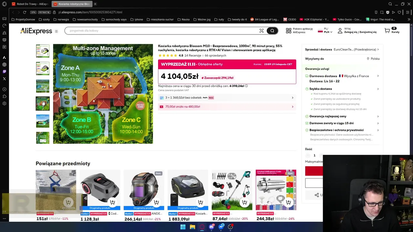The width and height of the screenshot is (413, 232).
Task: Open a new browser tab
Action: (x=95, y=4)
